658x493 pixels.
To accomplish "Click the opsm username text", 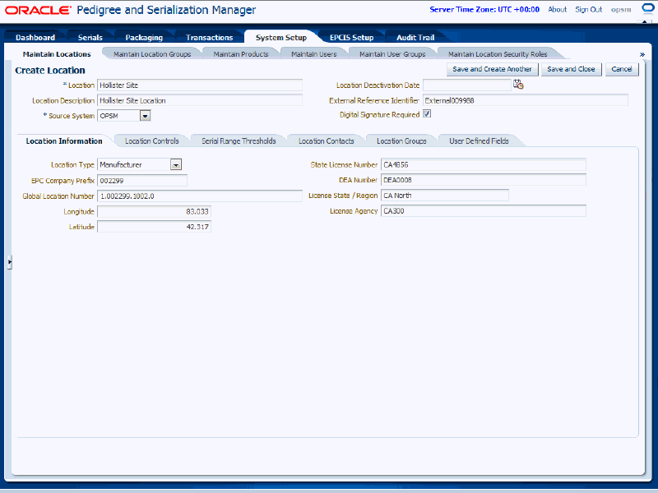I will (x=621, y=10).
